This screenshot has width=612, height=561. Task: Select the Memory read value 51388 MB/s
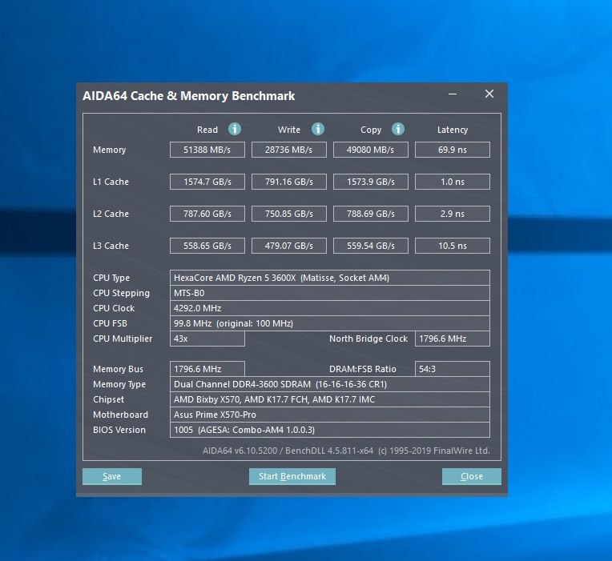(x=207, y=150)
